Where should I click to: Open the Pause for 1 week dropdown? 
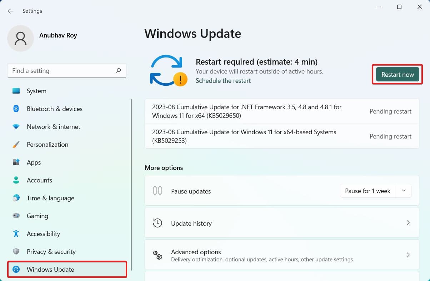click(x=367, y=191)
